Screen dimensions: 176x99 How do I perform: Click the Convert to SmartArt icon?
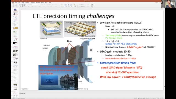pyautogui.click(x=62, y=5)
